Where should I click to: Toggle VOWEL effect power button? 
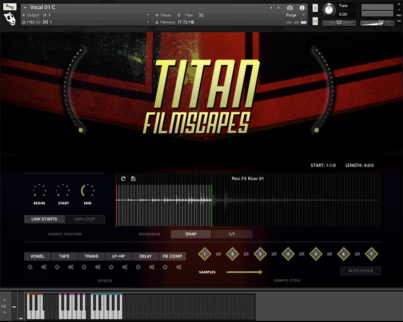[30, 267]
